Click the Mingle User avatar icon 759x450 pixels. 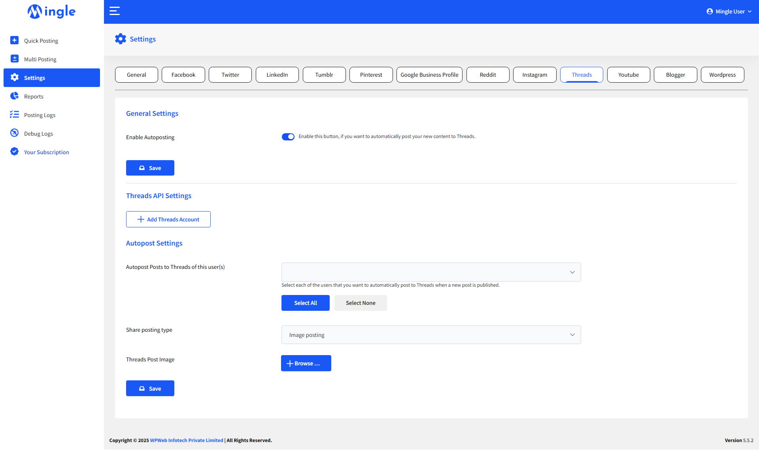pyautogui.click(x=710, y=11)
